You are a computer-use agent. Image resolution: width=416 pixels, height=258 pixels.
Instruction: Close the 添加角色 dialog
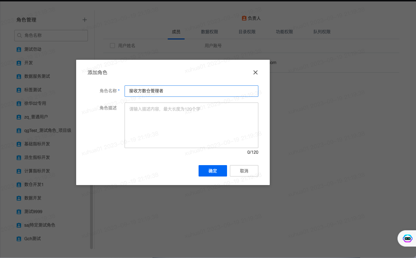[256, 73]
